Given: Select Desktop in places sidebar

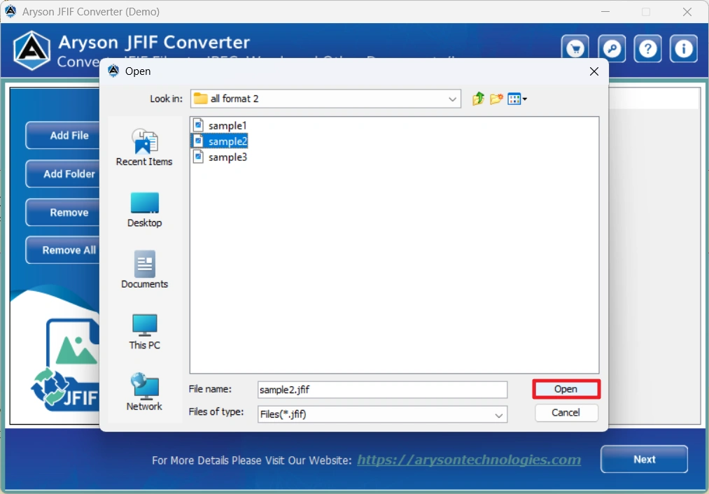Looking at the screenshot, I should (x=144, y=210).
